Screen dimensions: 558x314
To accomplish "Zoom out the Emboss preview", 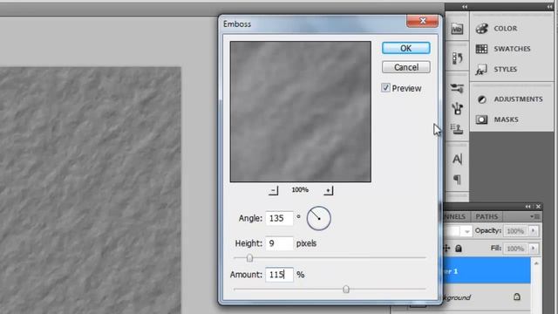I will (273, 190).
